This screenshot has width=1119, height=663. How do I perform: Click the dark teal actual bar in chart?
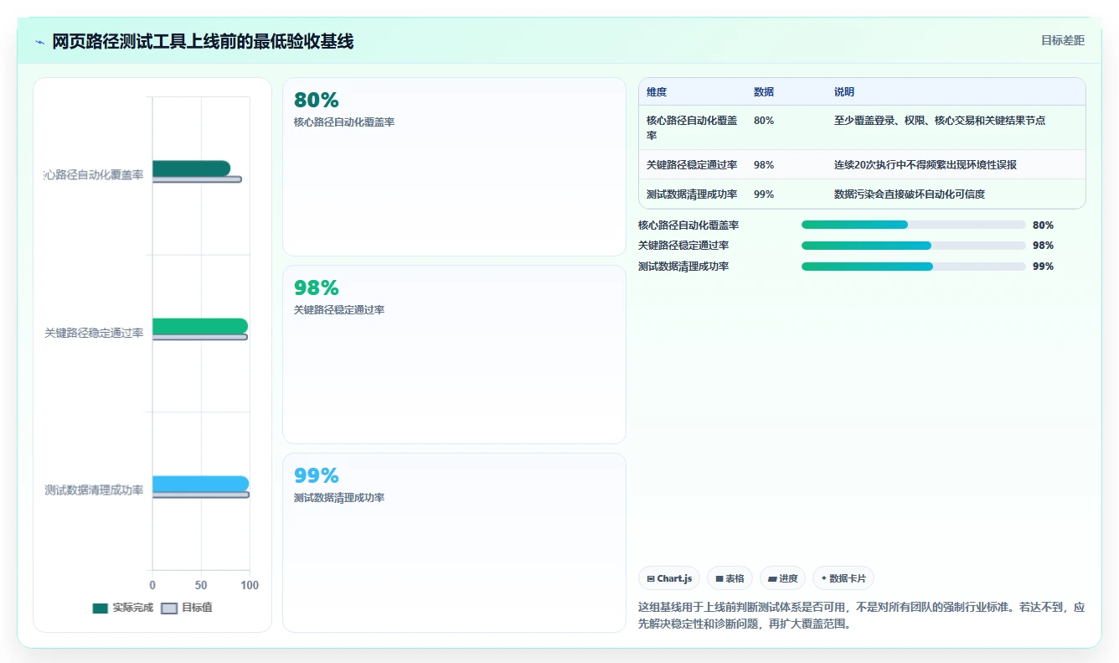coord(191,168)
